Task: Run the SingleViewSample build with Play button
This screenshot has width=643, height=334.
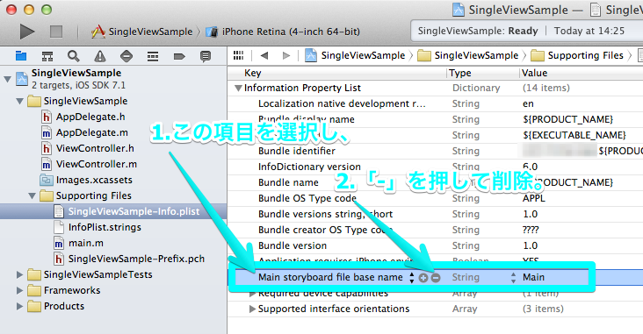Action: (27, 32)
